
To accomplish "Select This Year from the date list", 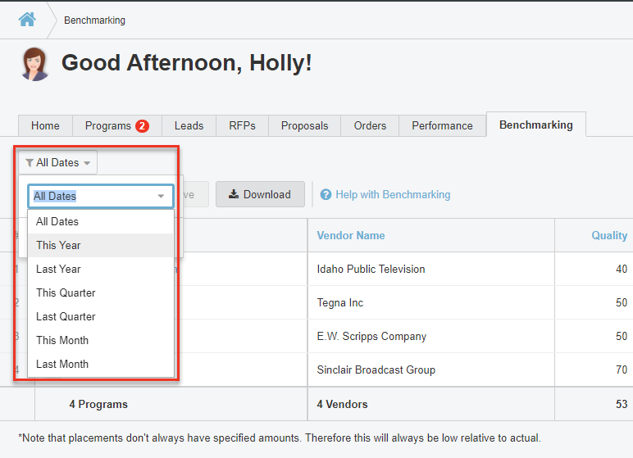I will 59,245.
